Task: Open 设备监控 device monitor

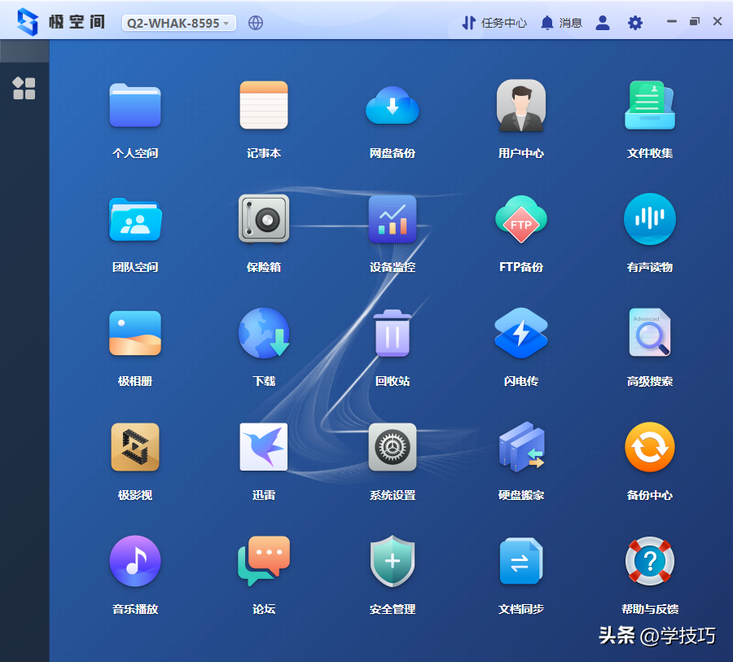Action: click(x=393, y=219)
